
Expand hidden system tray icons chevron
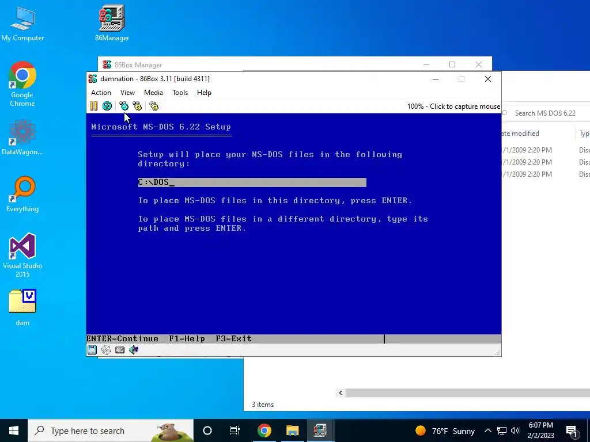pos(487,430)
